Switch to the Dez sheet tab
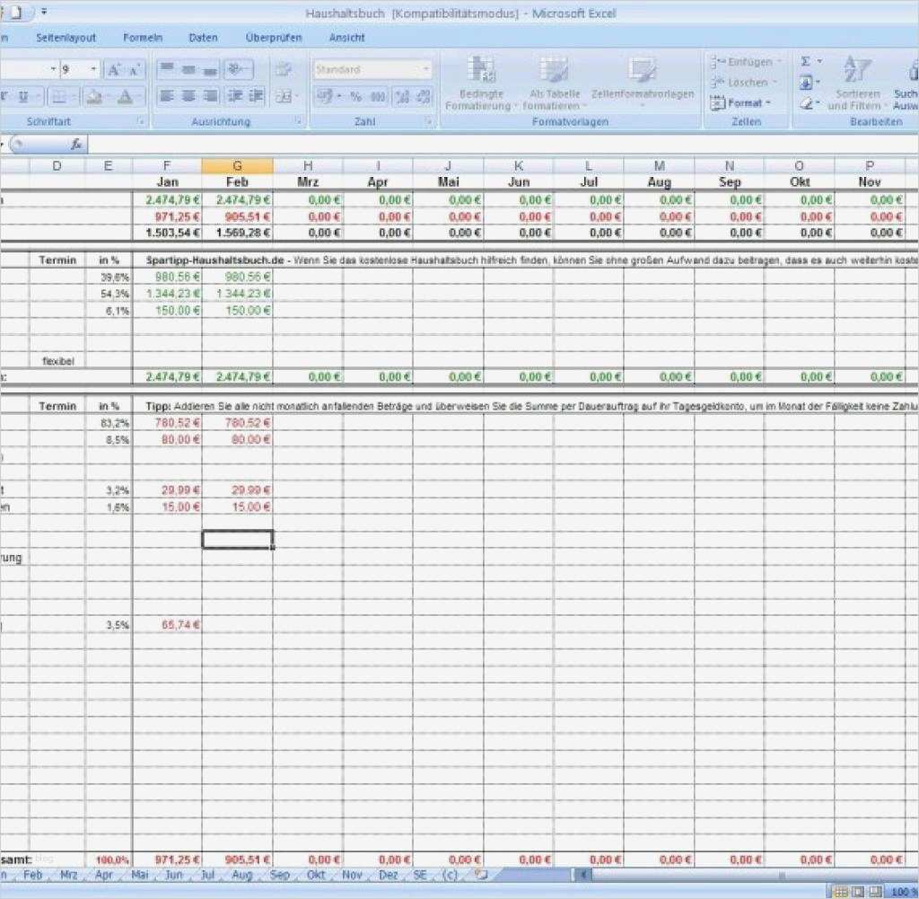The height and width of the screenshot is (899, 919). pyautogui.click(x=388, y=875)
